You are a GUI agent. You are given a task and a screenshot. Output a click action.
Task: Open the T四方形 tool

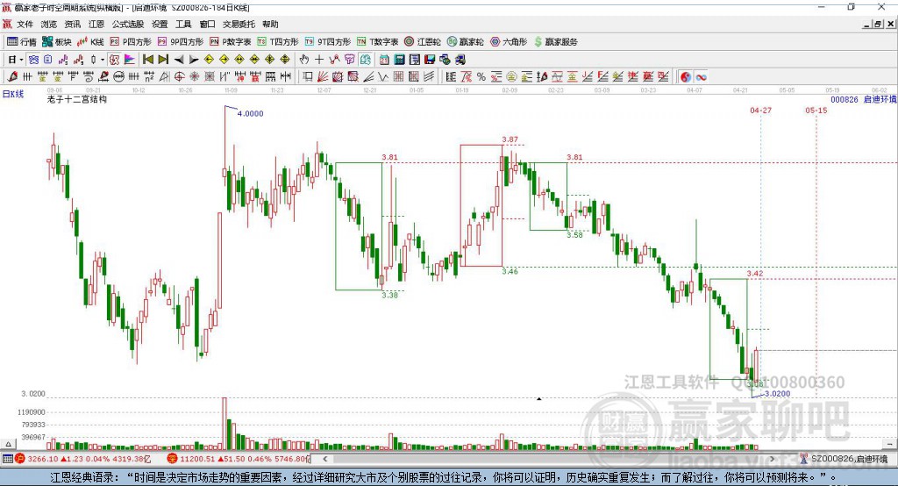(x=278, y=42)
